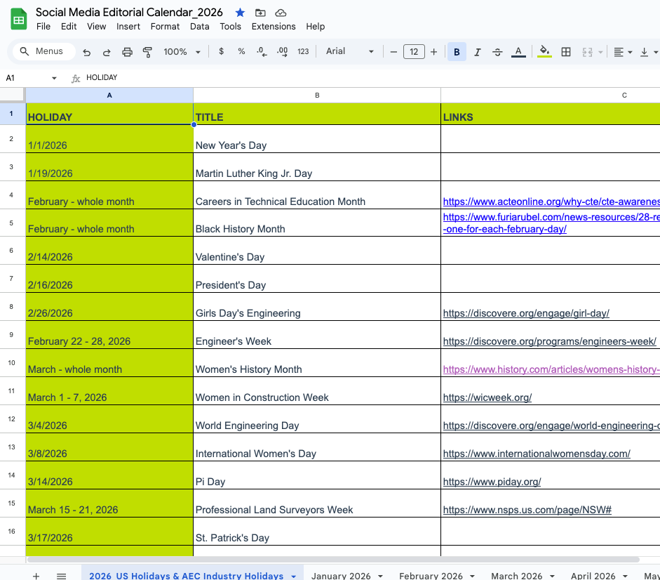Format selected cells as currency
The image size is (660, 580).
[221, 51]
